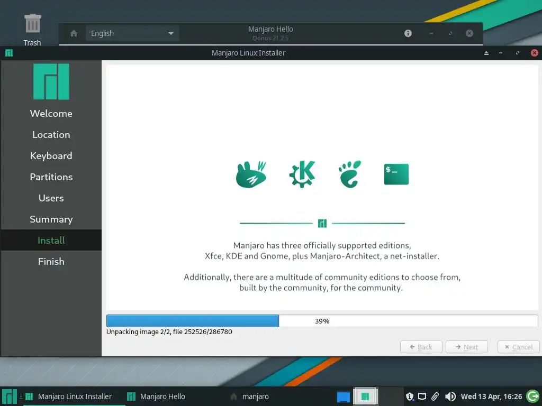Click the clock showing Wed 13 Apr, 16:26

click(x=491, y=396)
